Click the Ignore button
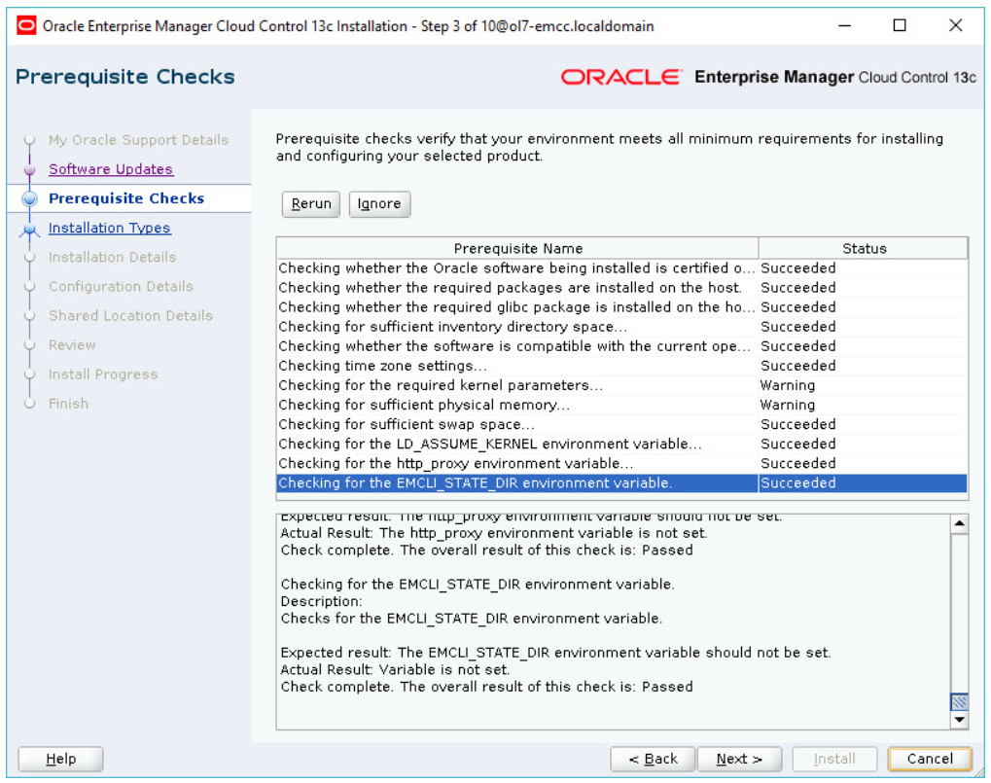Image resolution: width=991 pixels, height=783 pixels. click(x=379, y=204)
